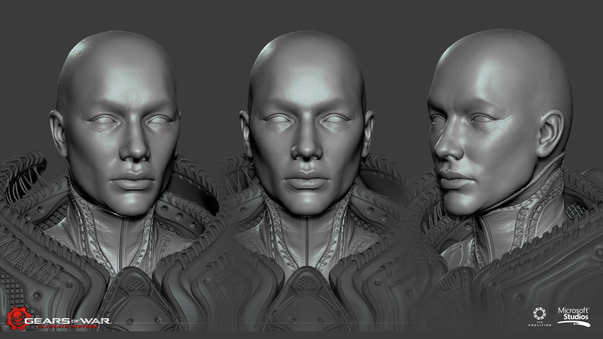Click the center head's left blank eye
The height and width of the screenshot is (339, 603).
tap(278, 119)
